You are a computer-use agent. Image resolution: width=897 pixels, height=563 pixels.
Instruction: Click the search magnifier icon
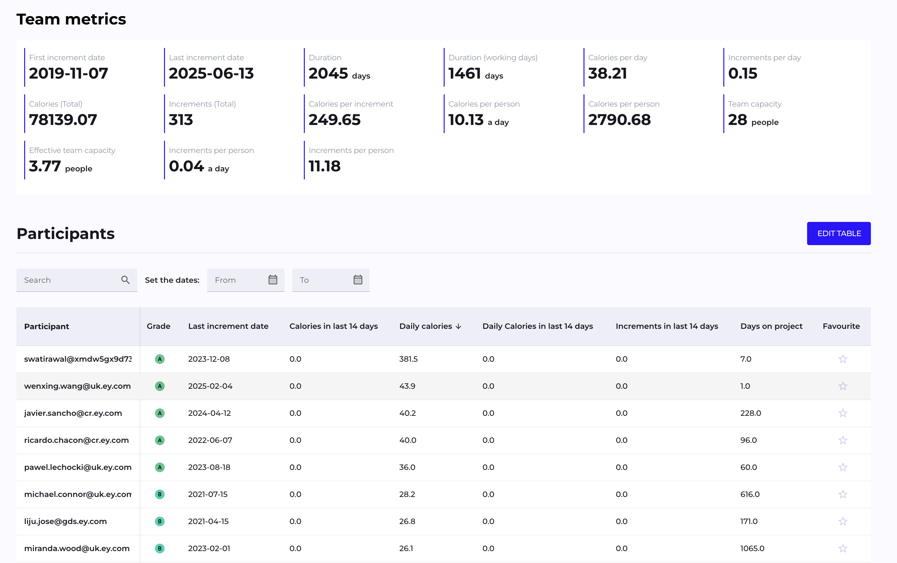pyautogui.click(x=125, y=280)
